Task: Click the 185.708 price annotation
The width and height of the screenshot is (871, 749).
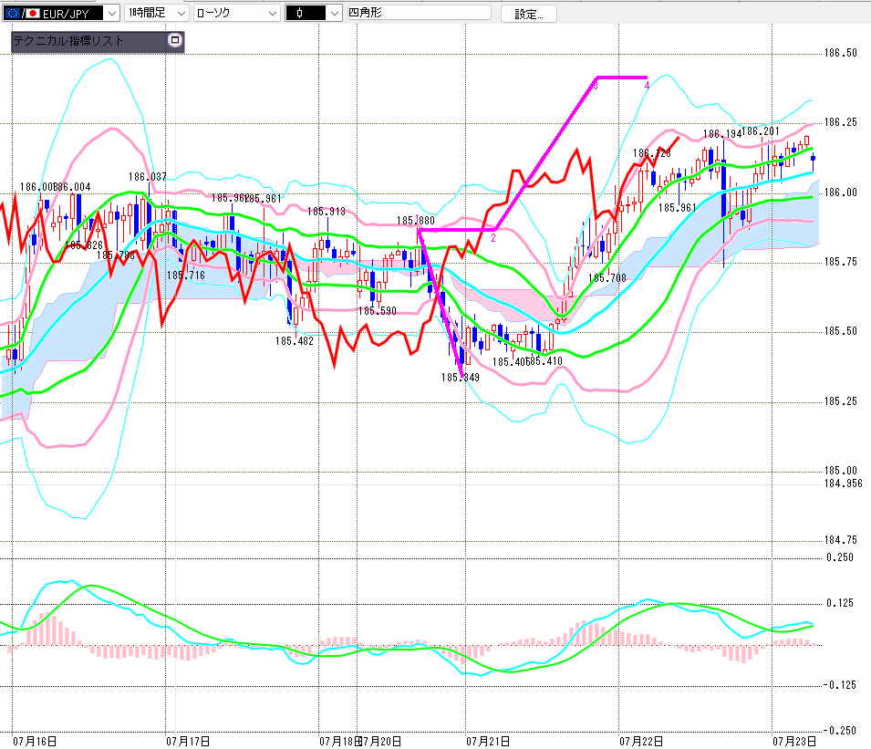Action: coord(607,278)
